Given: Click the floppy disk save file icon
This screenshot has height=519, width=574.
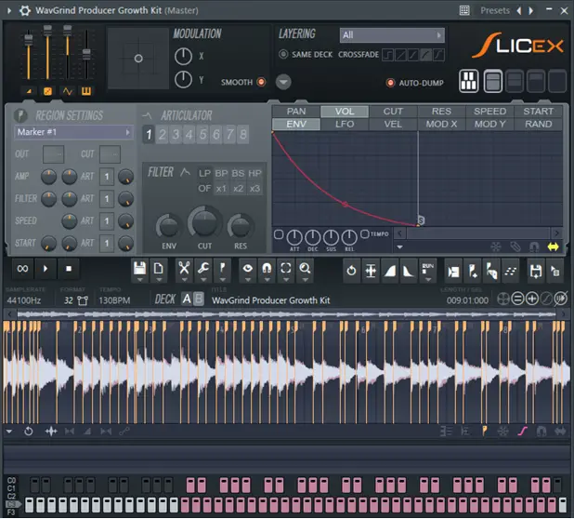Looking at the screenshot, I should 140,272.
